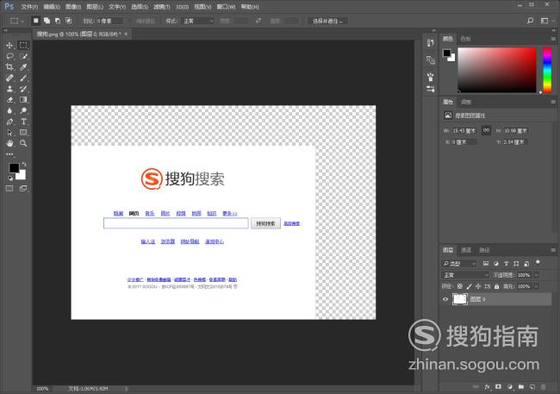560x394 pixels.
Task: Select the Hand tool
Action: 9,143
